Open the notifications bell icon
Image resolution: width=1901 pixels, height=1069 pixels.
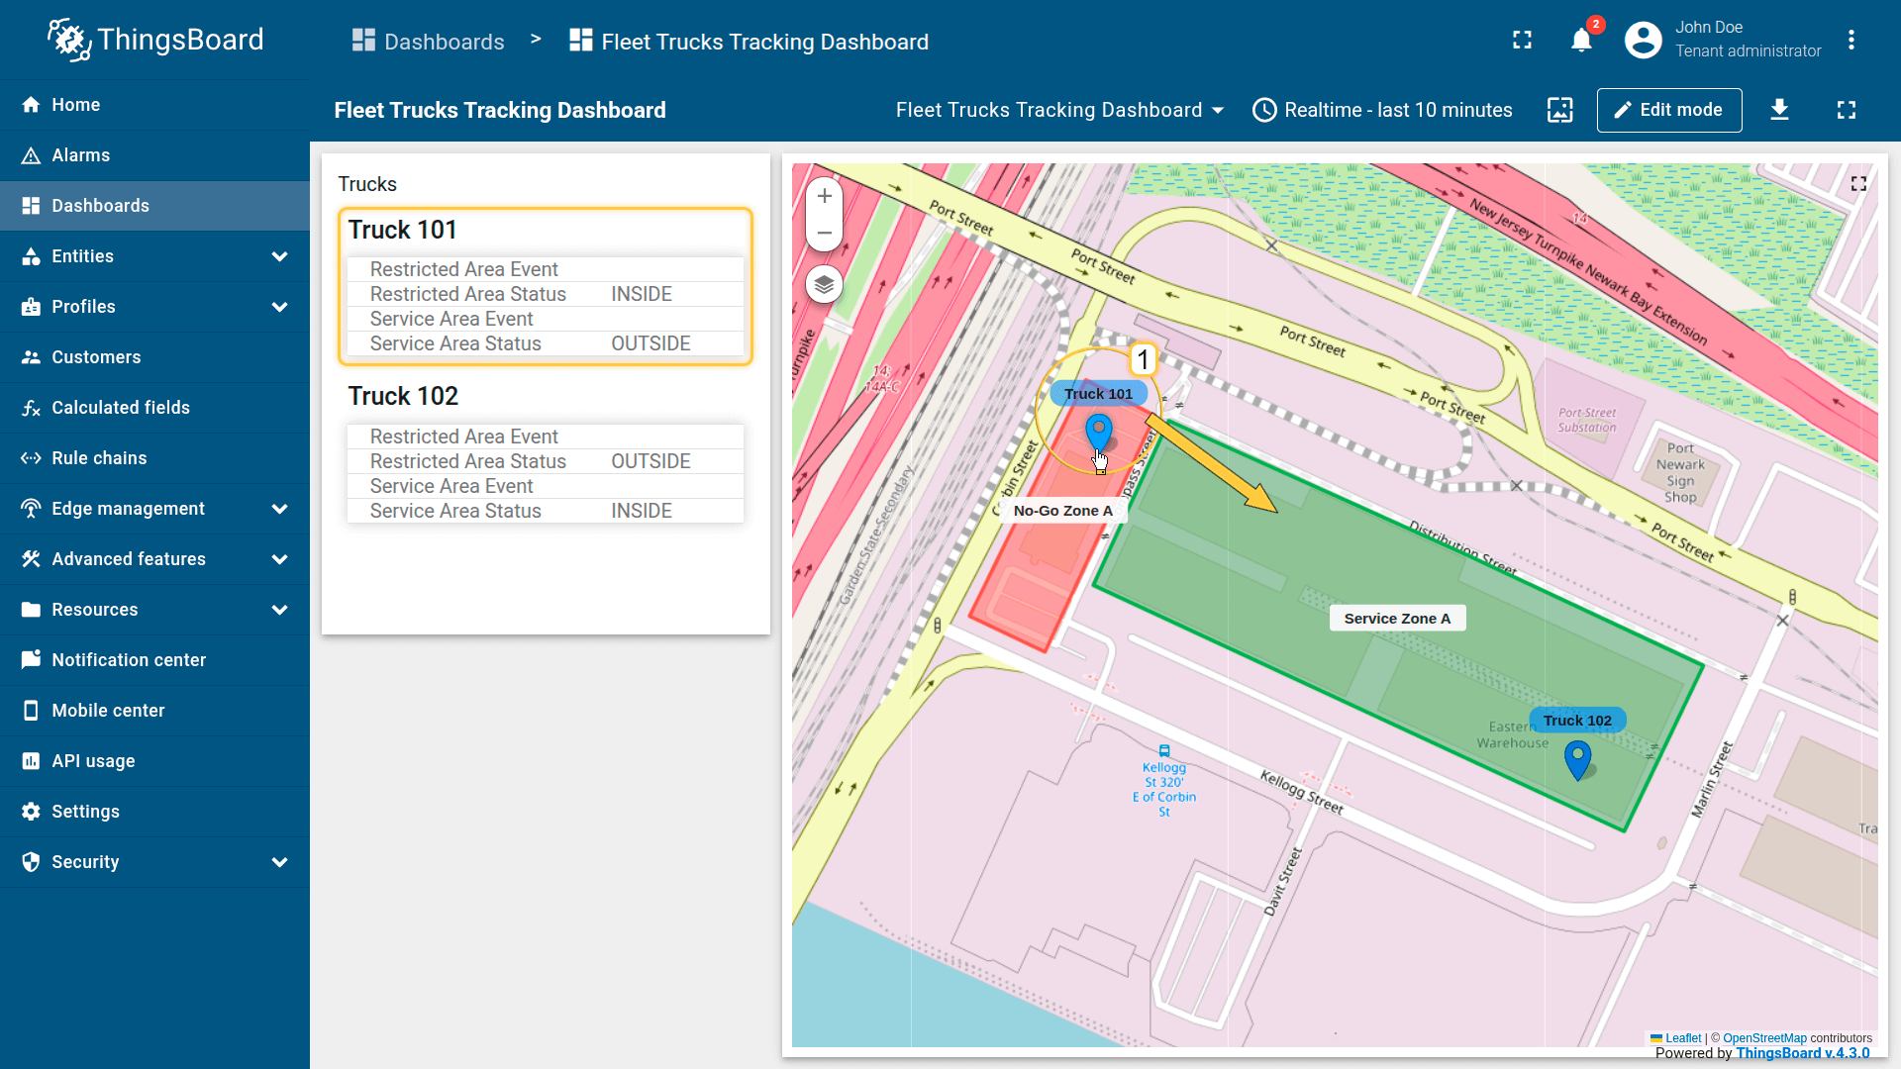tap(1581, 41)
